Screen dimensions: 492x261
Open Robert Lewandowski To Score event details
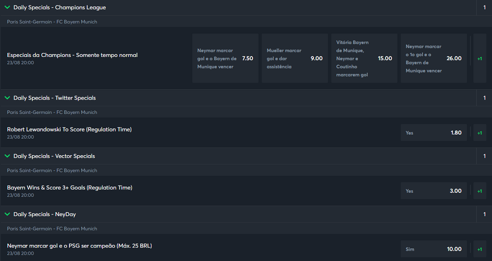[70, 130]
